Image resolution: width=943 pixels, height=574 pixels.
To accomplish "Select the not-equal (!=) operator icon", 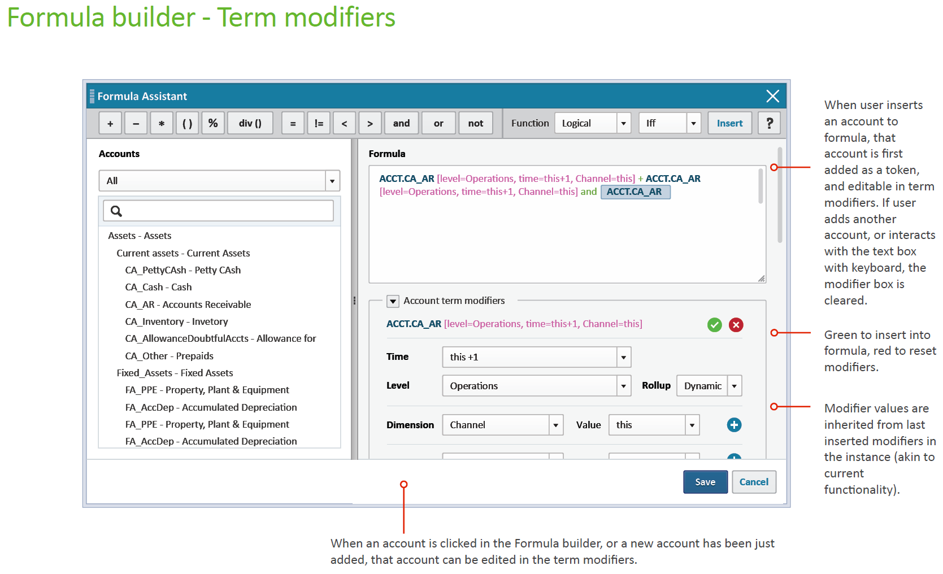I will (318, 123).
